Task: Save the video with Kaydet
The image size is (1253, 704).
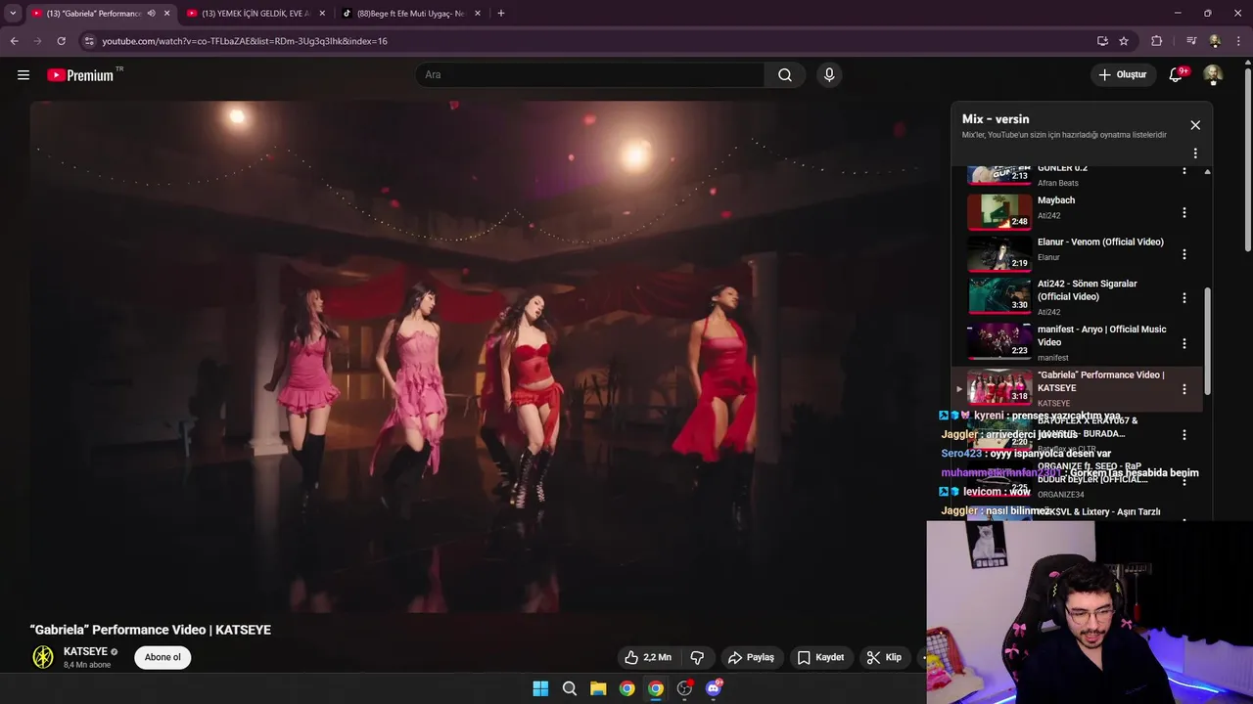Action: [820, 657]
